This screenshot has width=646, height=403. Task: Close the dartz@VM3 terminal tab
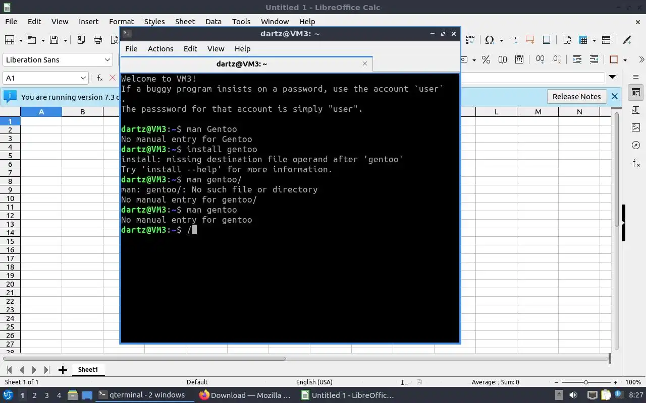tap(365, 63)
